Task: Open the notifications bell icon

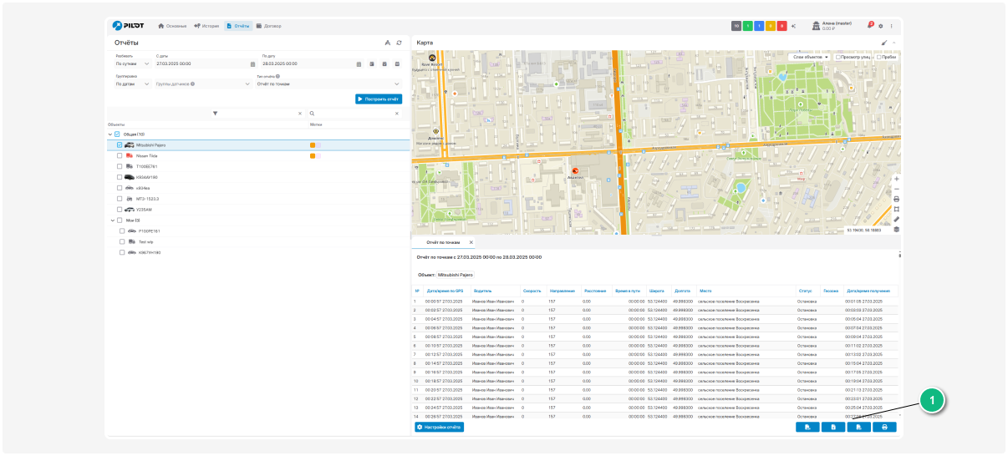Action: tap(869, 26)
